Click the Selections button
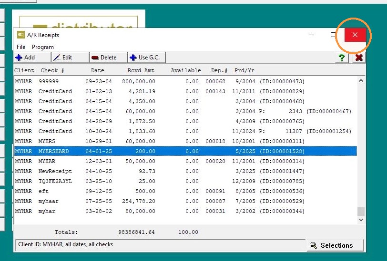The width and height of the screenshot is (387, 261). pos(336,245)
